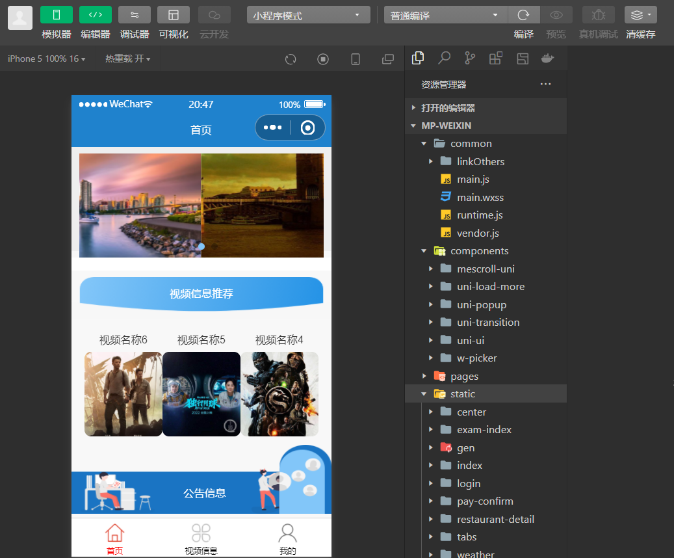Screen dimensions: 674x558
Task: Open the video name 5 poster
Action: coord(201,393)
